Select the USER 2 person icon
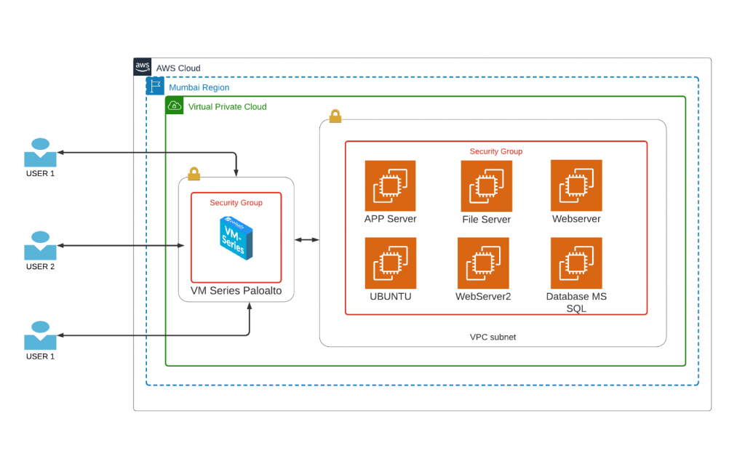Screen dimensions: 745x459 [41, 245]
